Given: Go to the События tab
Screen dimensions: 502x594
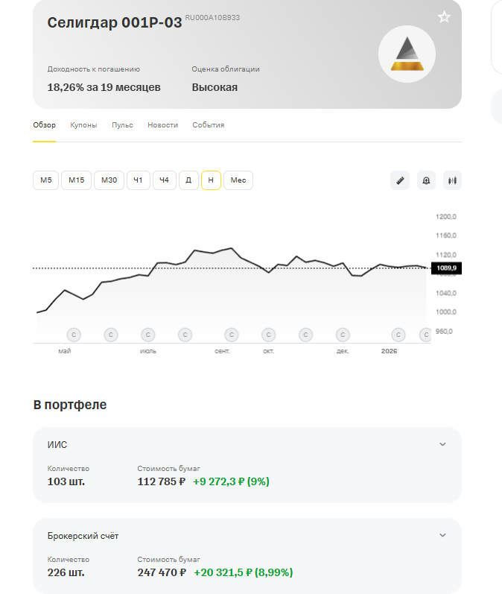Looking at the screenshot, I should (208, 125).
